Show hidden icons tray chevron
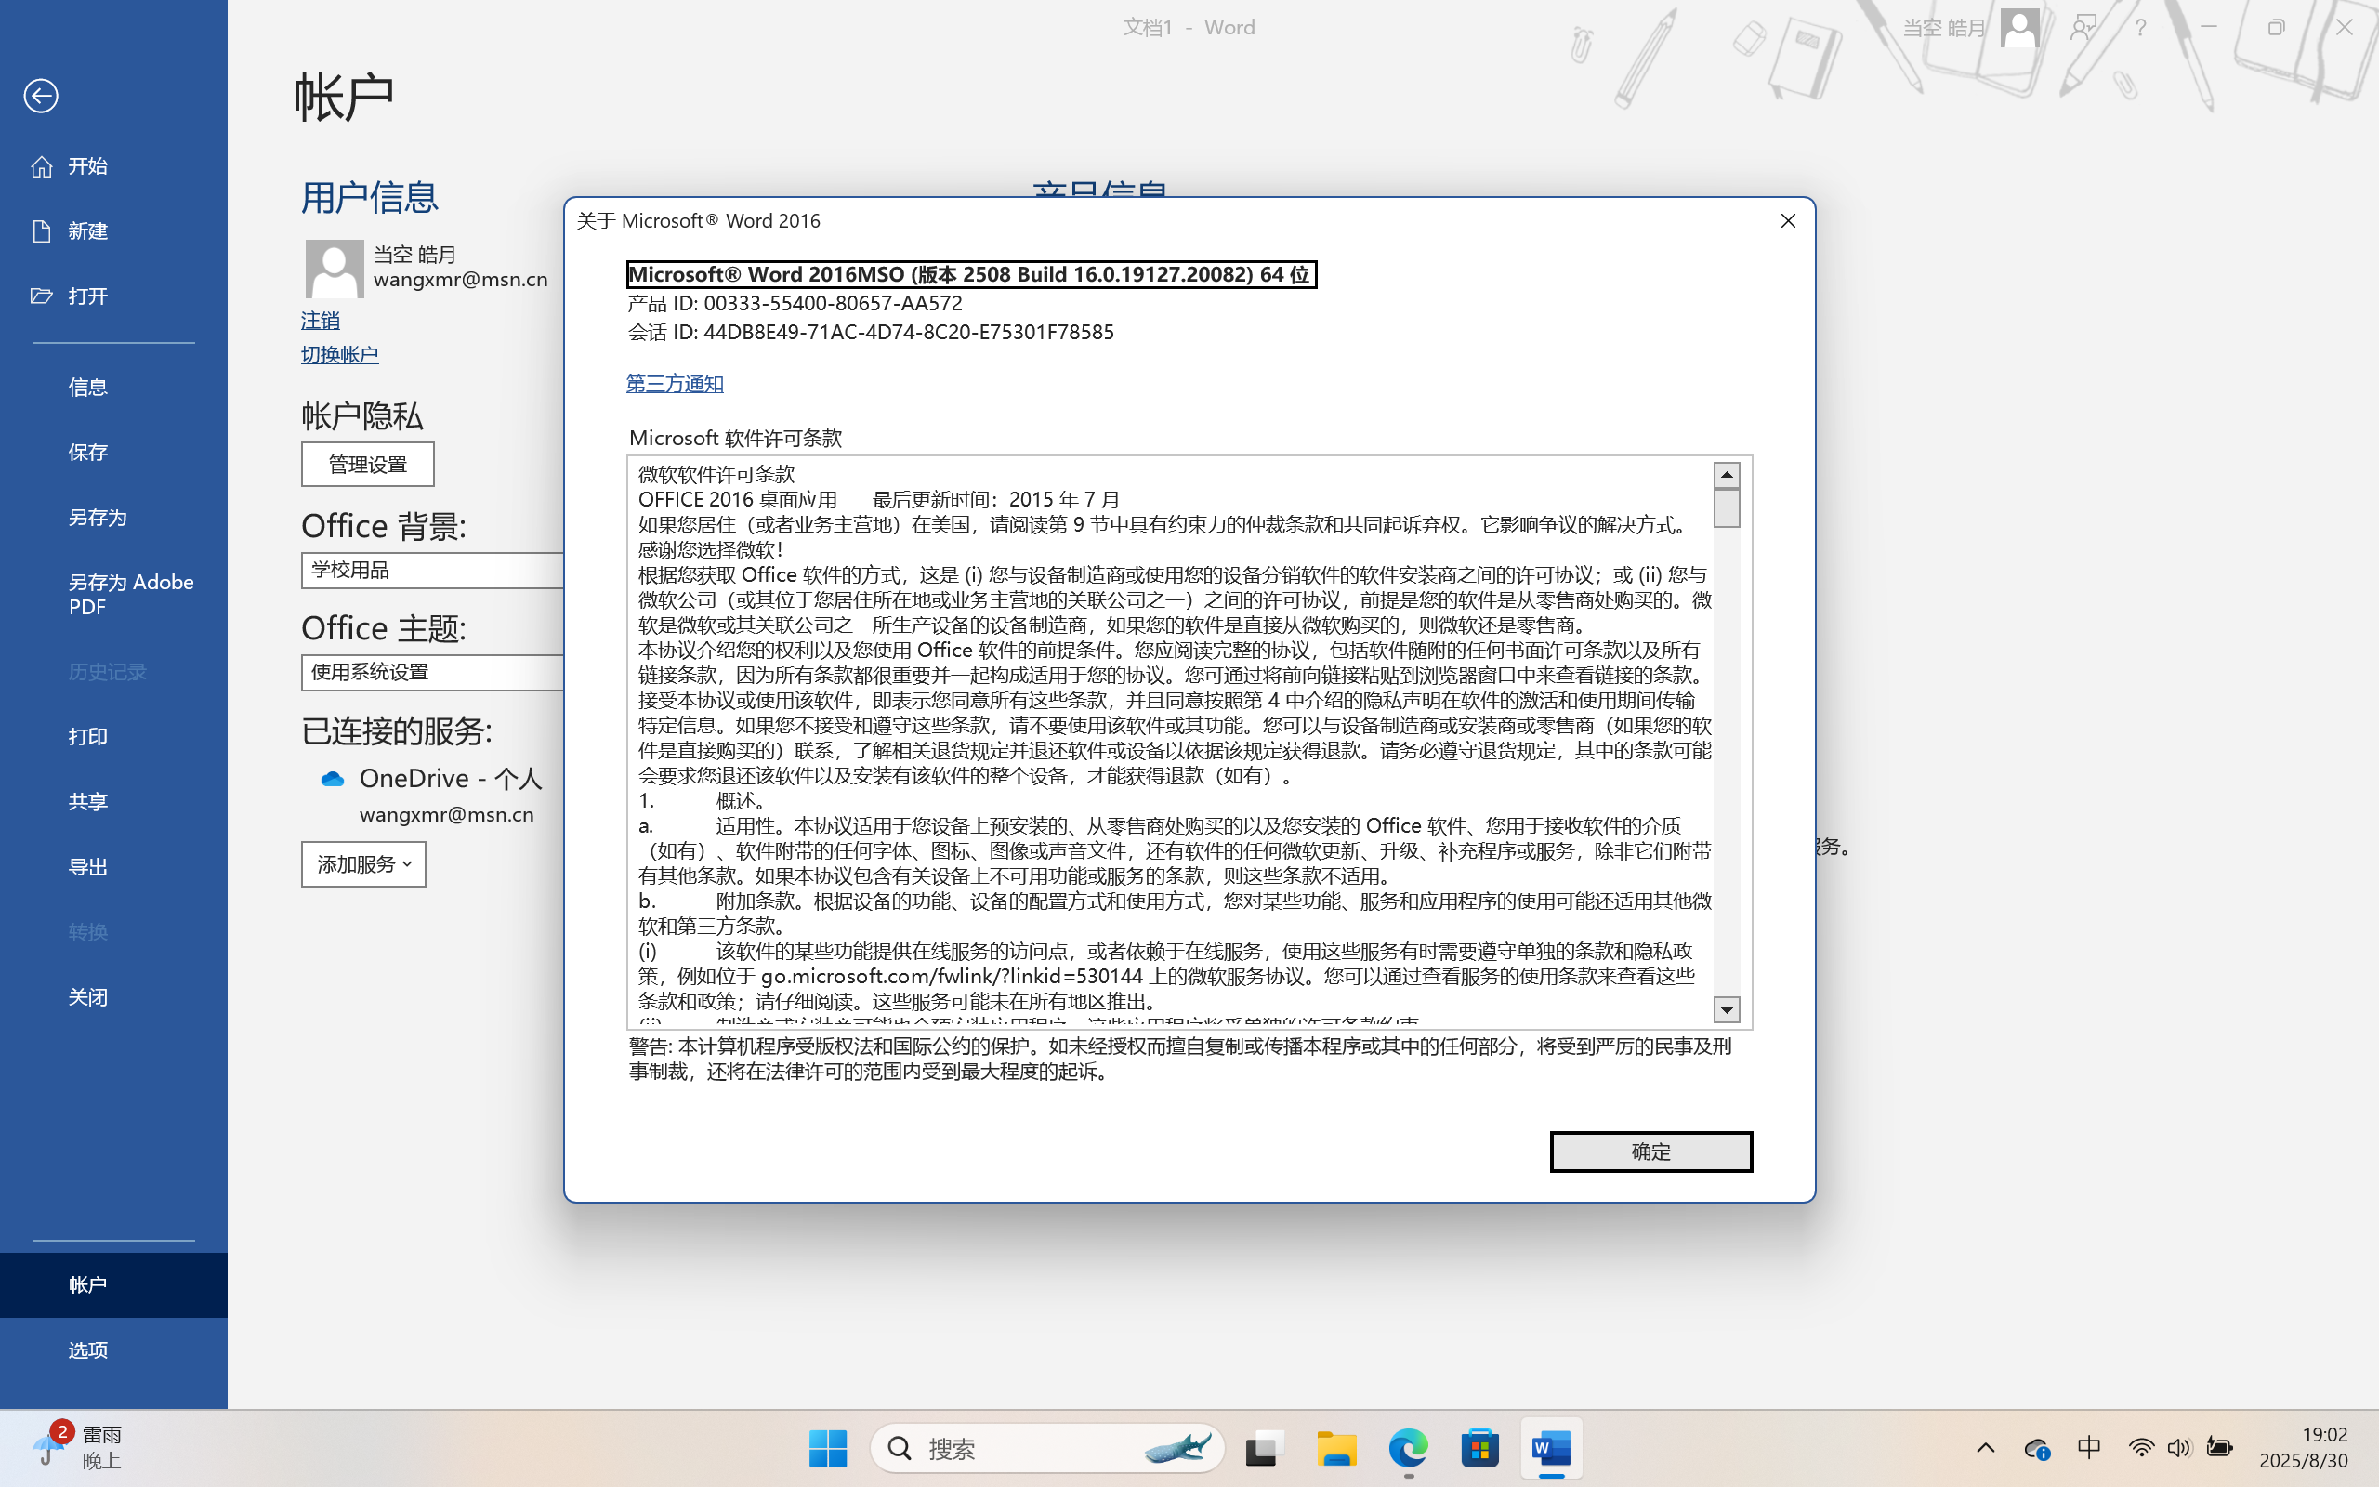 click(x=1985, y=1449)
